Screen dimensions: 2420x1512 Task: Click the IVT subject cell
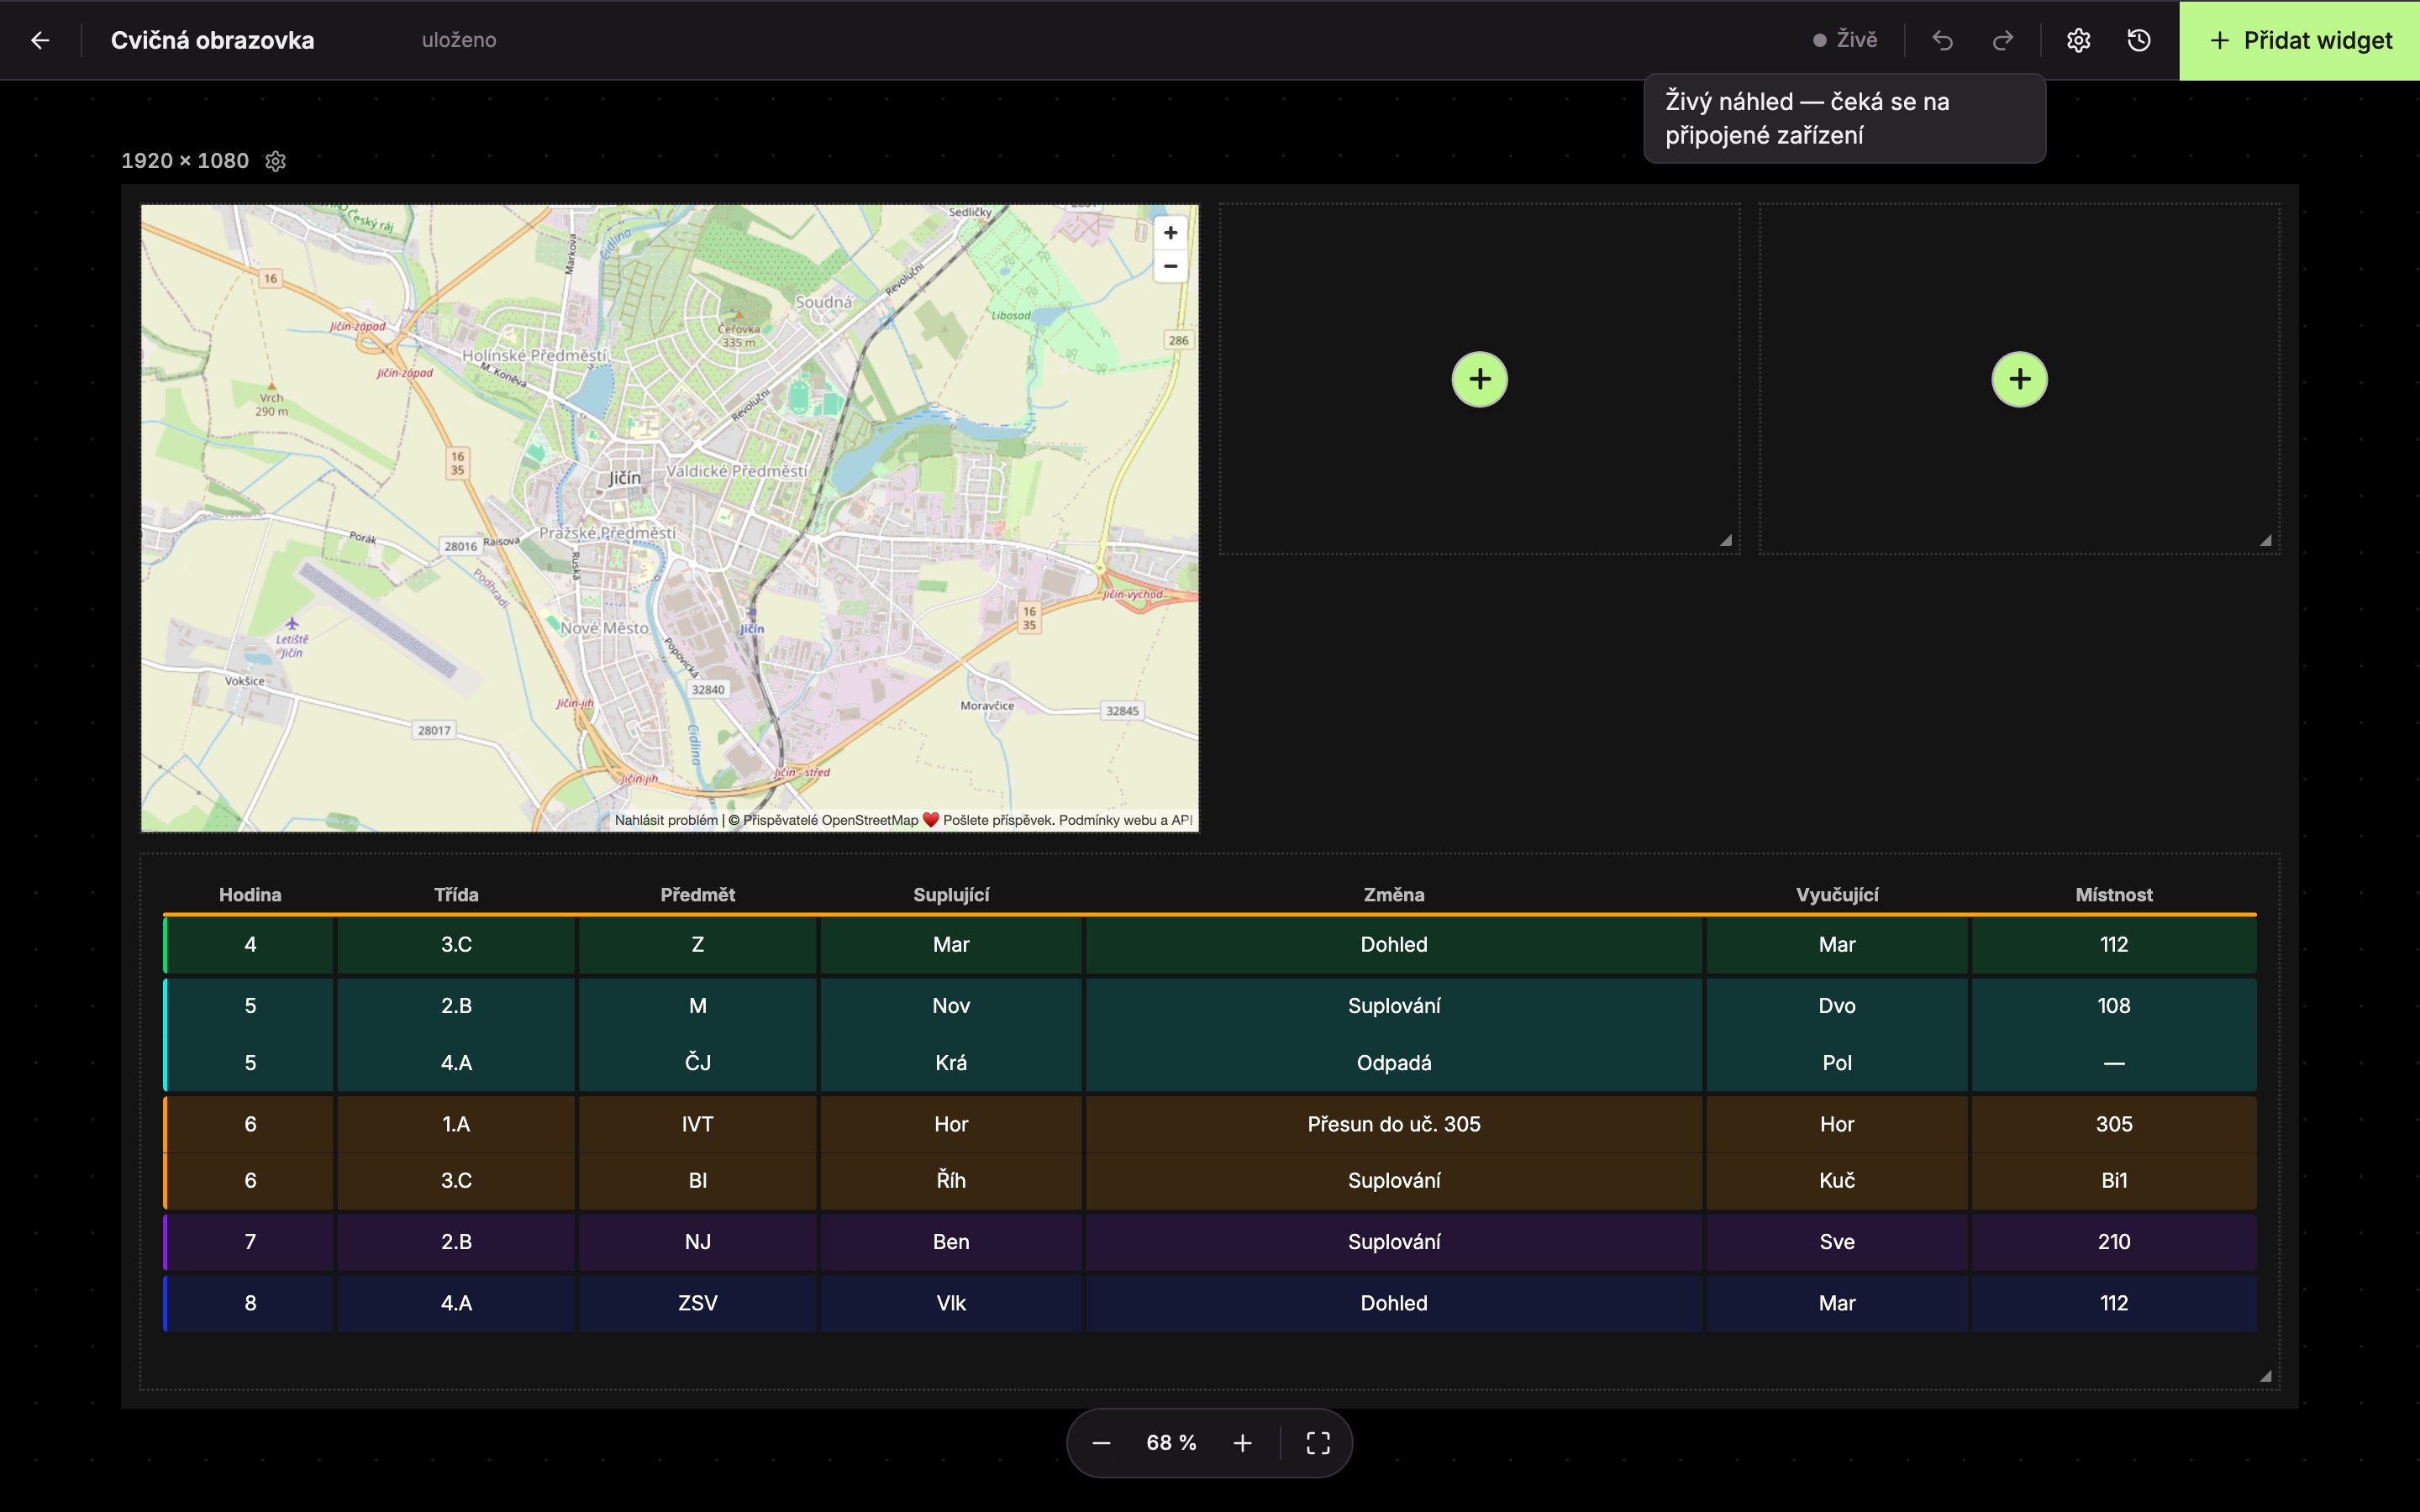pos(698,1124)
